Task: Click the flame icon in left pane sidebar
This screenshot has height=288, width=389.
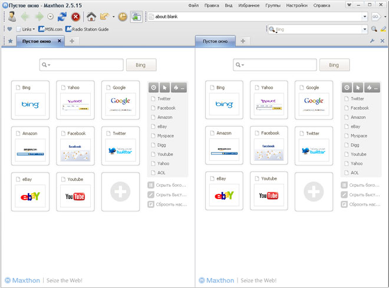Action: (x=176, y=88)
